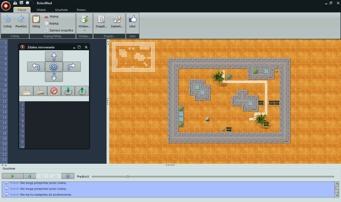Image resolution: width=341 pixels, height=202 pixels.
Task: Maximize the Zdalne sterowanie window
Action: pyautogui.click(x=79, y=47)
